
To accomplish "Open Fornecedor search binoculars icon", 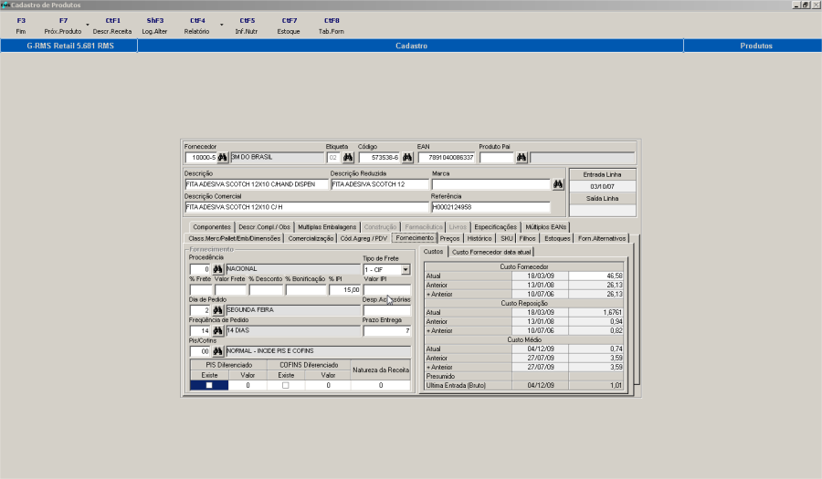I will [x=222, y=157].
